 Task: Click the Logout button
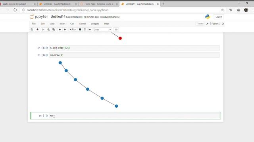(219, 17)
